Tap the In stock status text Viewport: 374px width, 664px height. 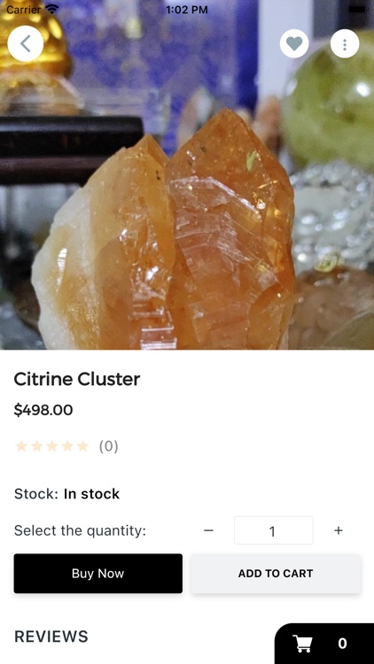click(x=91, y=494)
